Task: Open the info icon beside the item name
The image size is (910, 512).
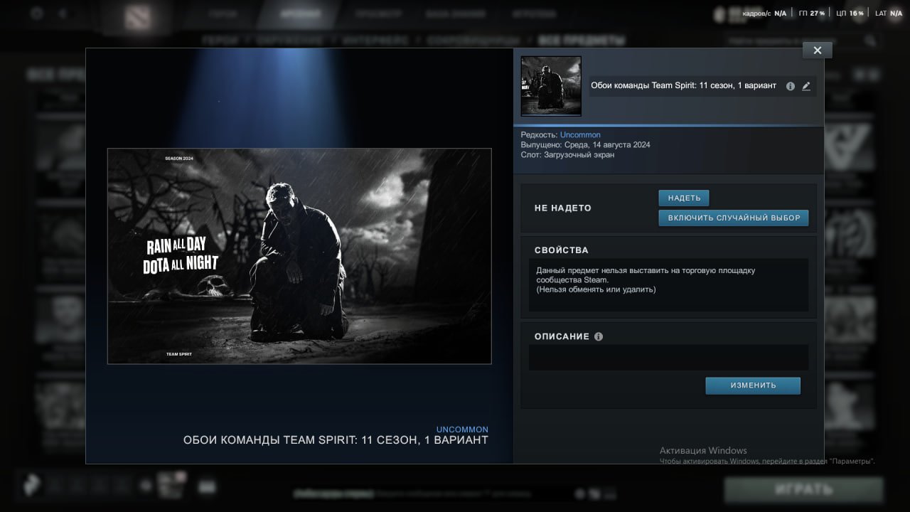Action: (x=791, y=86)
